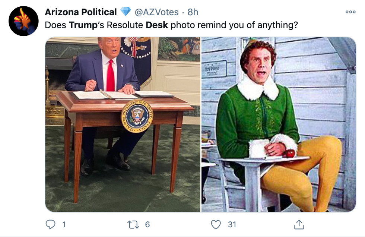
Task: Click the bold word Trump in the tweet
Action: [81, 26]
